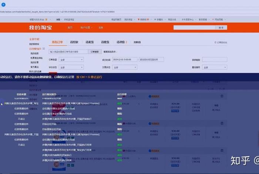259x174 pixels.
Task: Open the 订单类型 dropdown
Action: tap(71, 60)
